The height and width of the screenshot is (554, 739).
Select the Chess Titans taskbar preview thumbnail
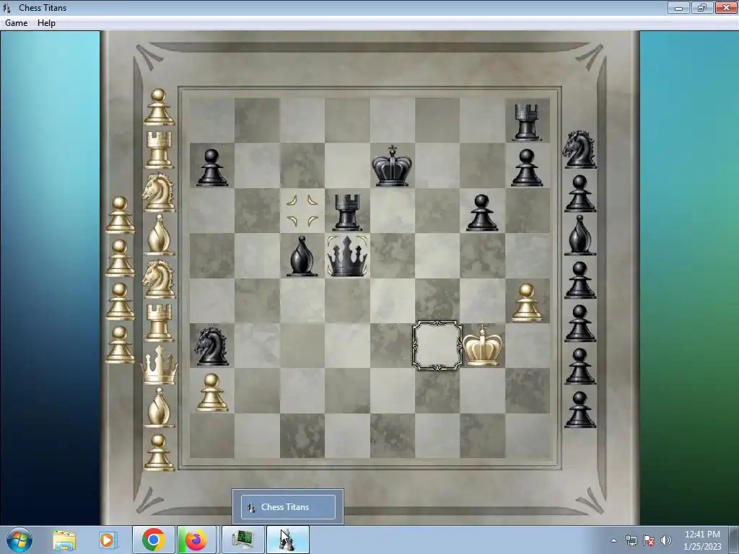click(288, 507)
